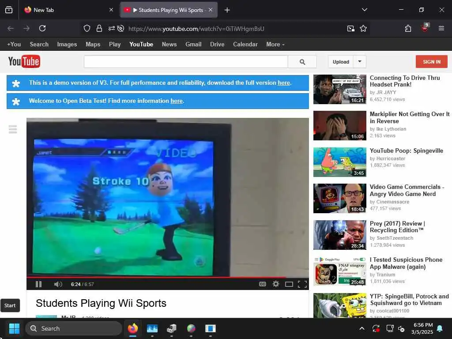This screenshot has width=452, height=339.
Task: Bookmark this page with the star icon
Action: click(x=363, y=28)
